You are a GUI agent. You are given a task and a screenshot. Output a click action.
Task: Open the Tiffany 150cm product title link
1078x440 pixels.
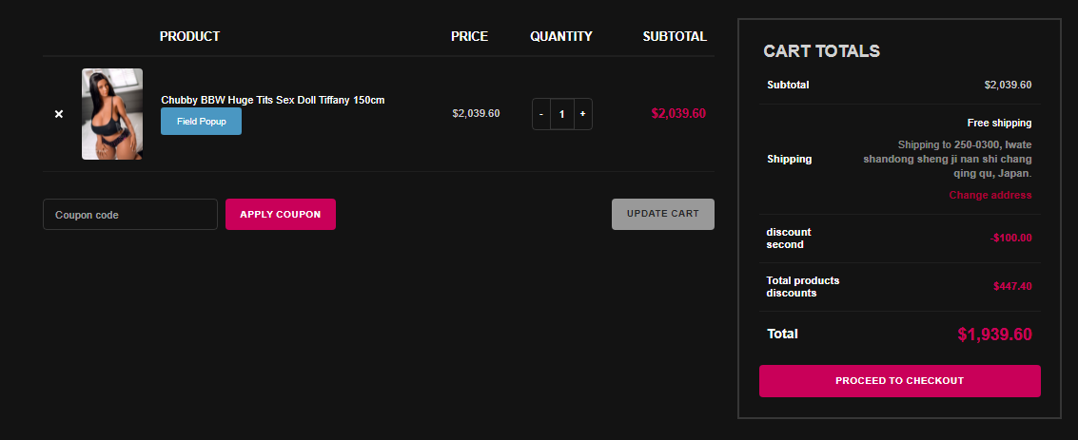[273, 100]
